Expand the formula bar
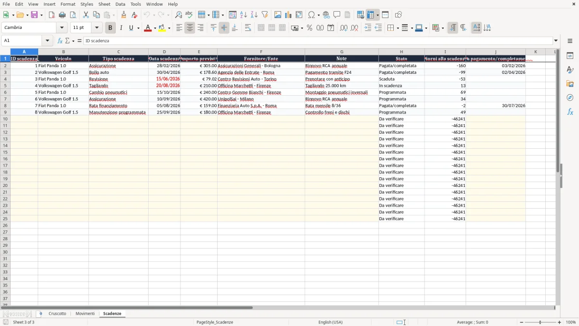 click(x=556, y=41)
